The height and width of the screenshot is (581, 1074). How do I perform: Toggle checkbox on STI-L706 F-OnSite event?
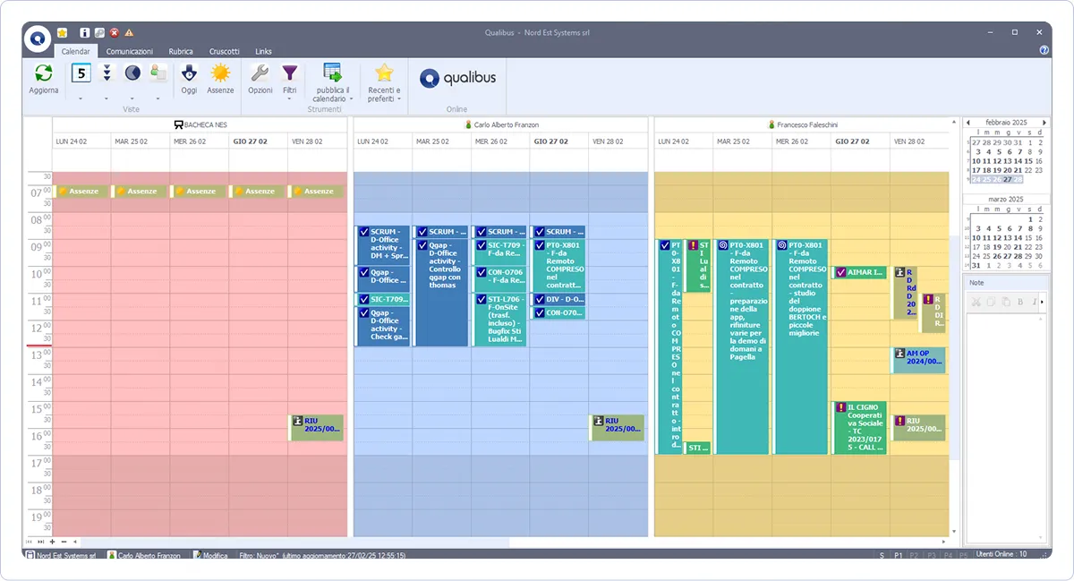click(482, 300)
